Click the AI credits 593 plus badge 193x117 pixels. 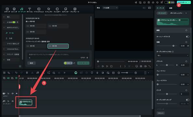68,63
